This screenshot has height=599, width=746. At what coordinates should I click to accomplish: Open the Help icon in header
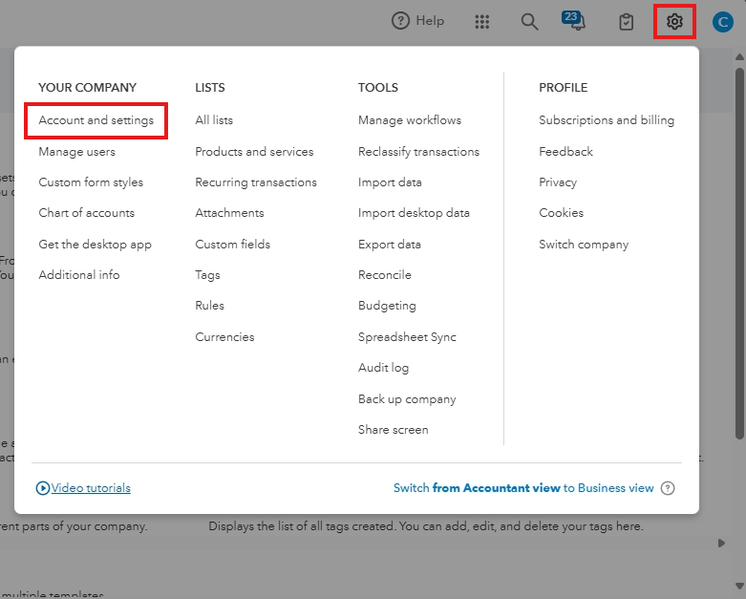(401, 21)
